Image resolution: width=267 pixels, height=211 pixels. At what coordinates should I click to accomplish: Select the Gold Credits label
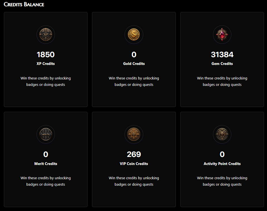coord(134,64)
